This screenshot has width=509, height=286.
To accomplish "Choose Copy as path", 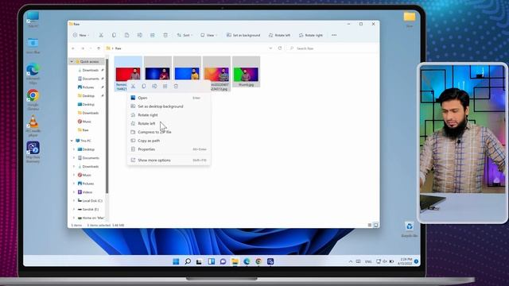I will click(169, 141).
